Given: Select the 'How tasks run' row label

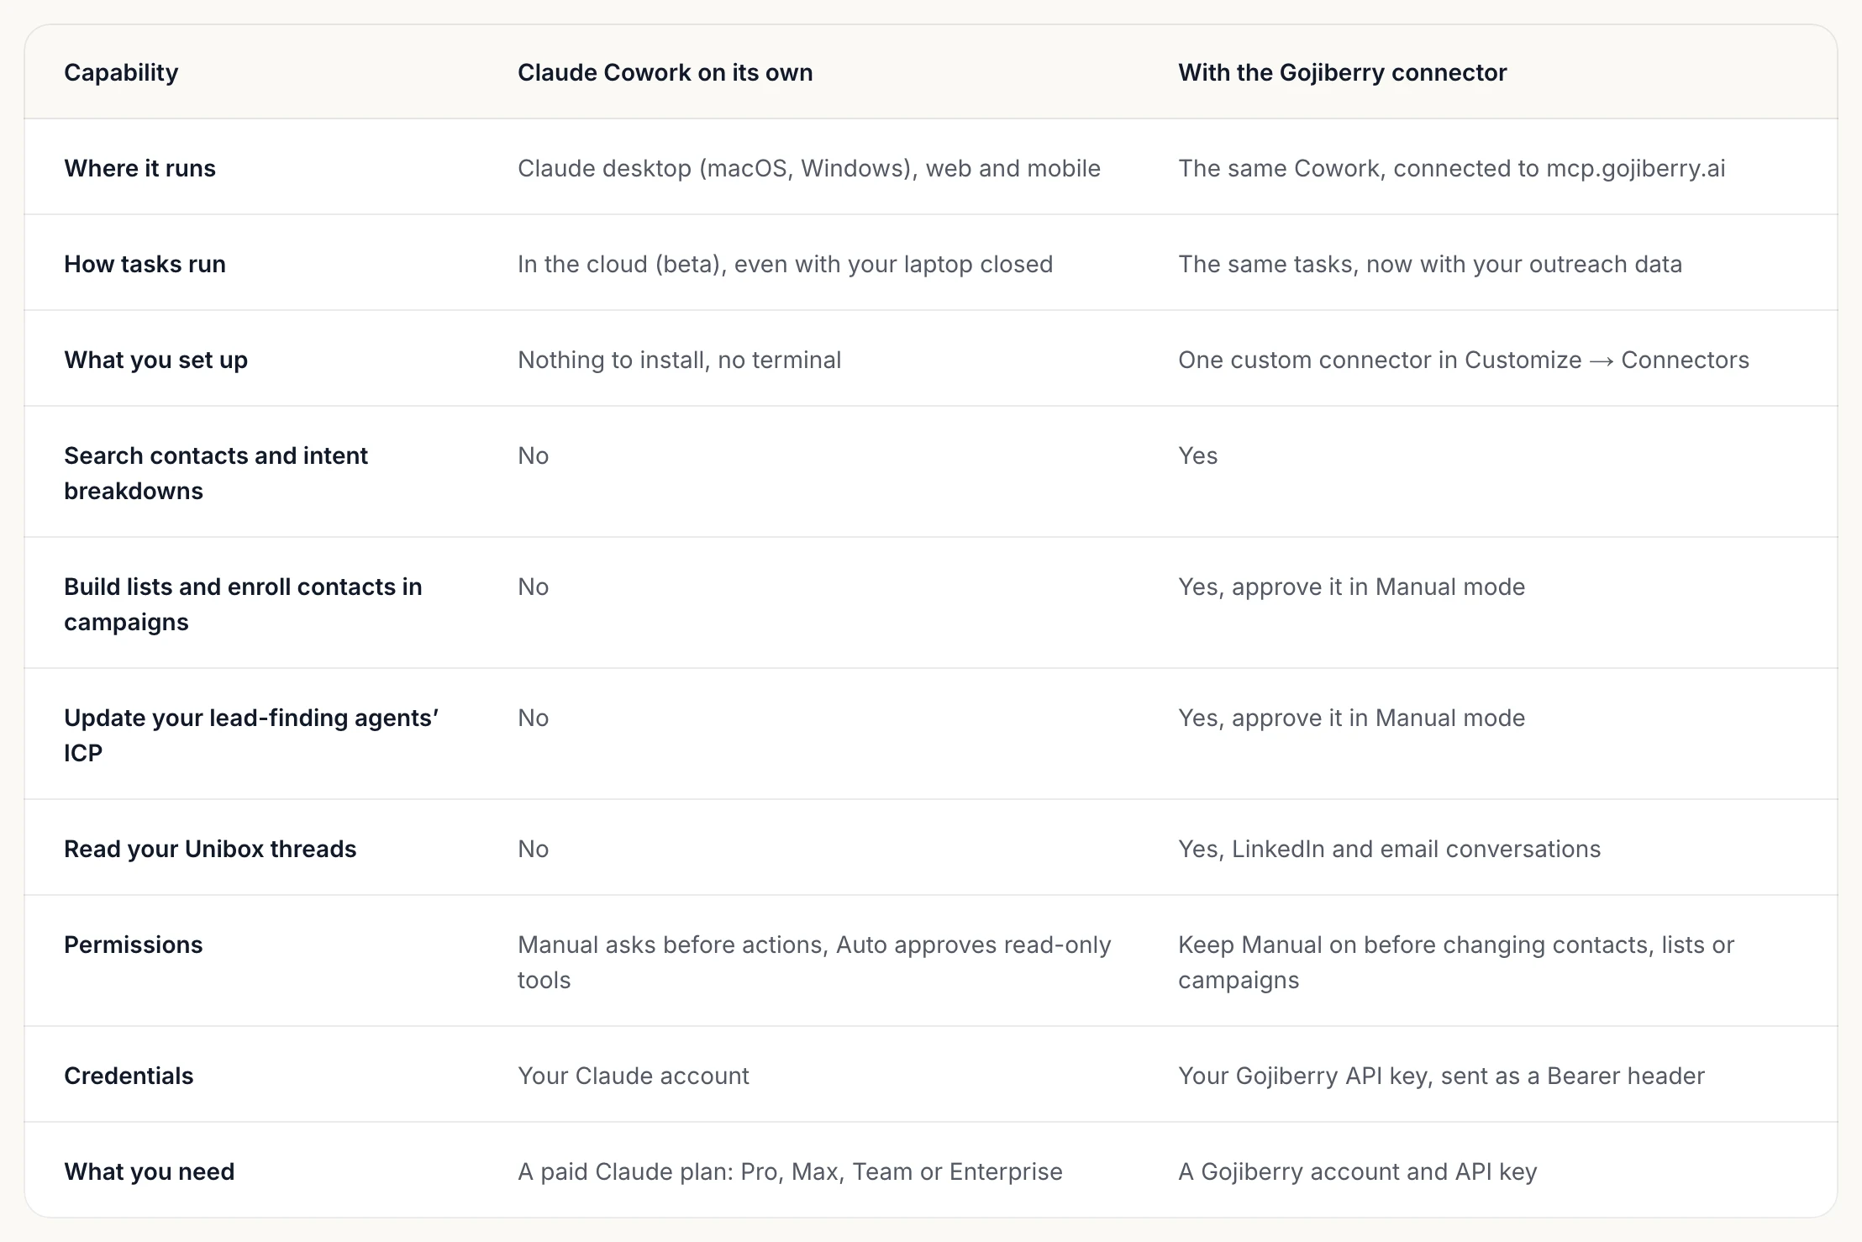Looking at the screenshot, I should pos(145,264).
